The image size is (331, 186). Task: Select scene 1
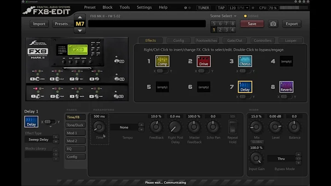click(214, 30)
